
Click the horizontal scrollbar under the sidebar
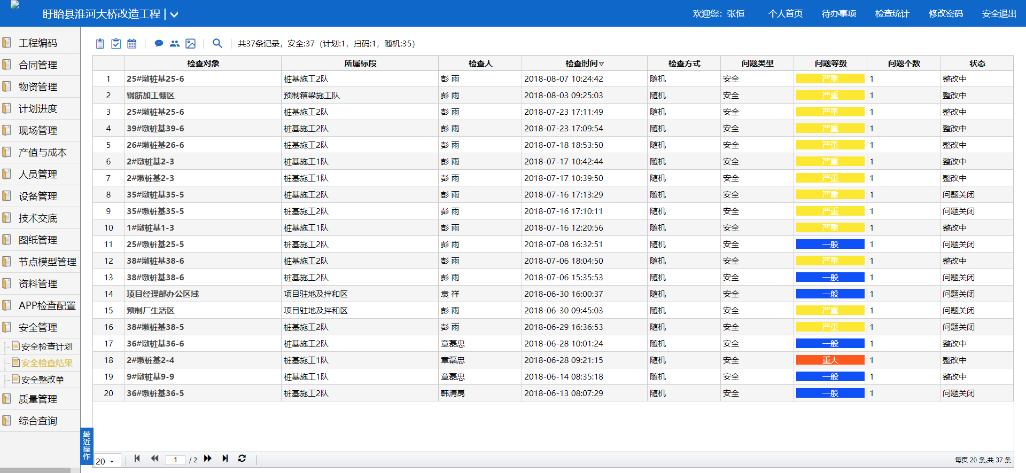click(x=35, y=470)
